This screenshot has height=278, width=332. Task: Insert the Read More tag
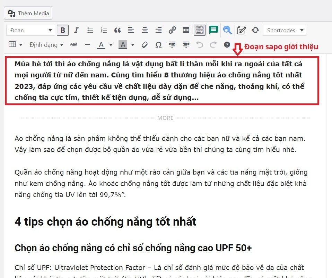pyautogui.click(x=186, y=30)
